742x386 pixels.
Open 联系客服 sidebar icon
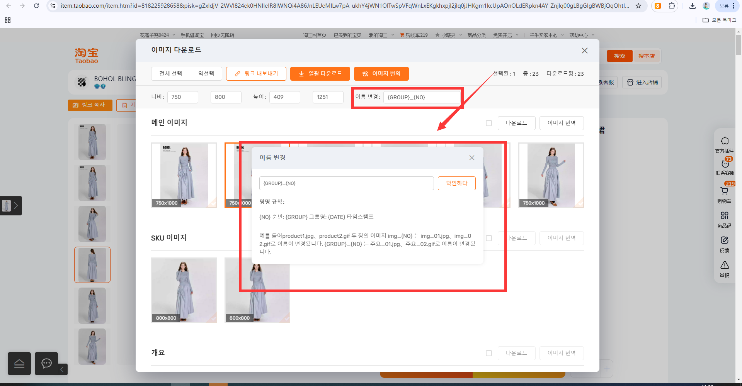pos(725,168)
